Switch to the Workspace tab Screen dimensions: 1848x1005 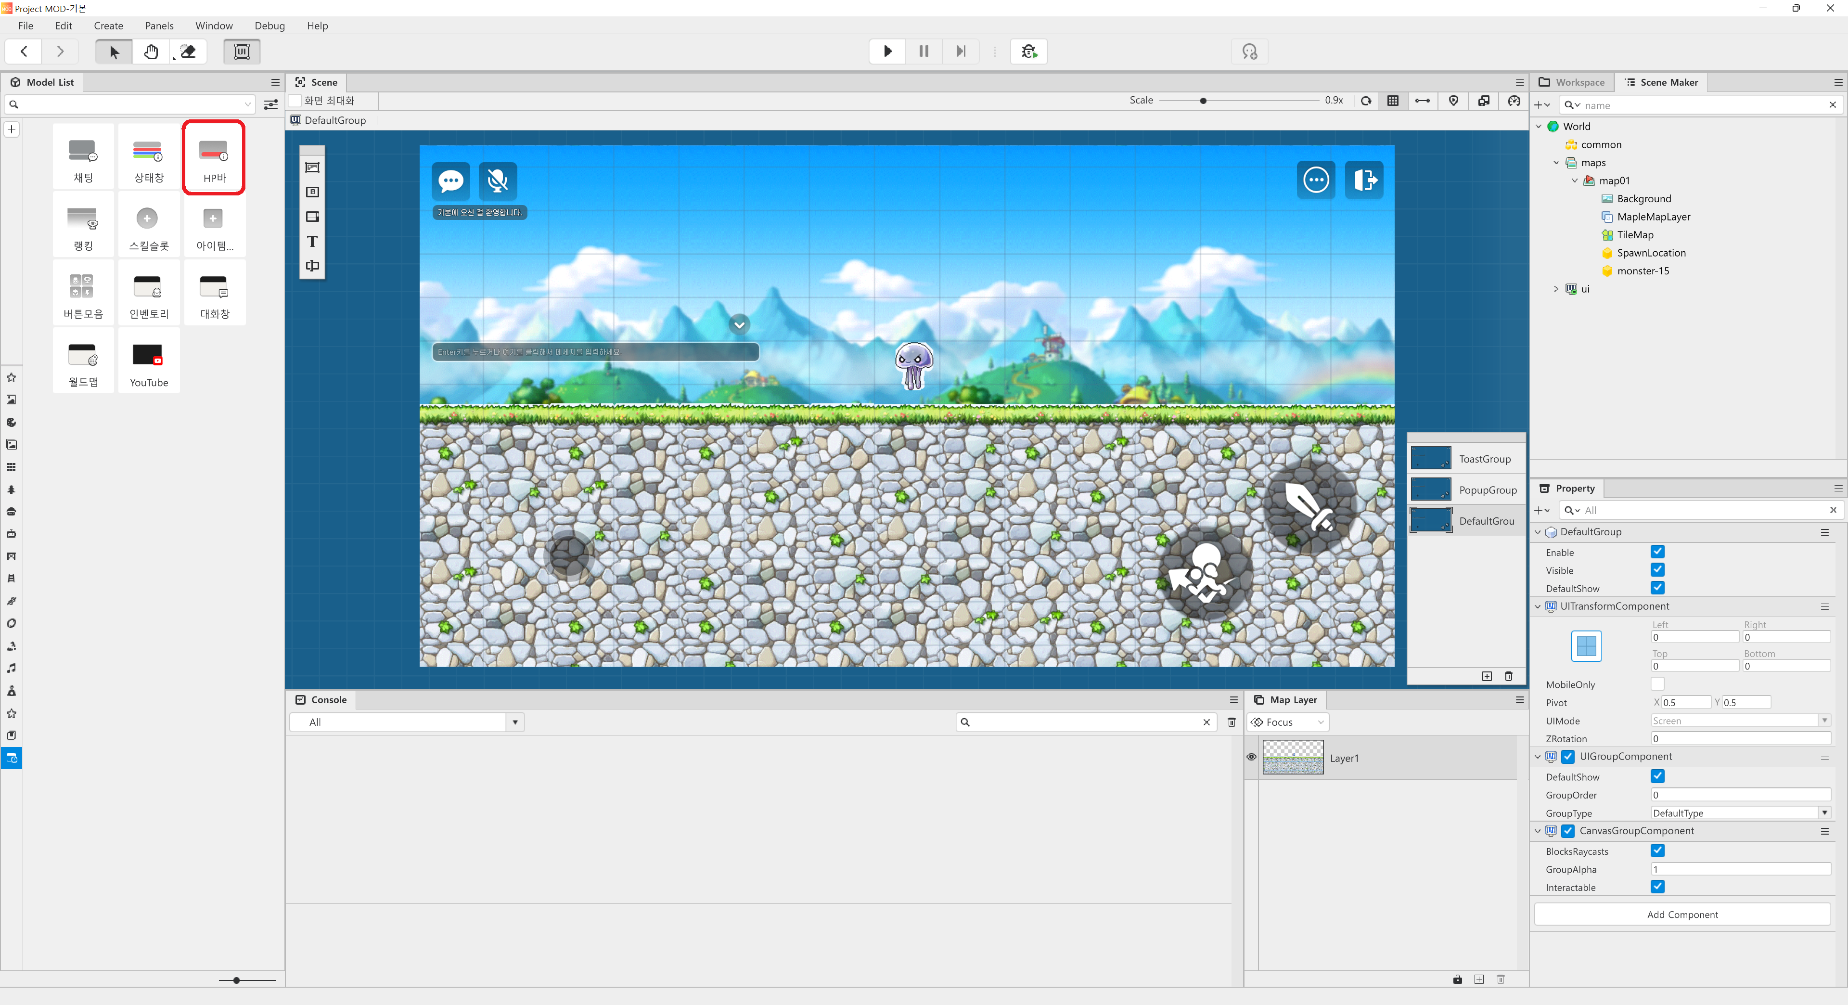pyautogui.click(x=1573, y=82)
